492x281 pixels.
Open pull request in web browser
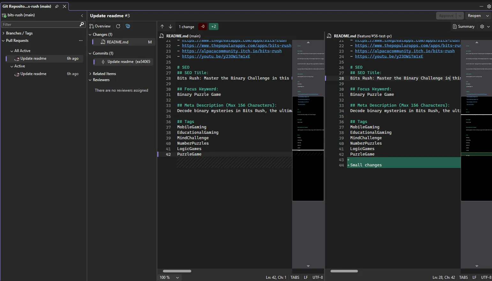128,26
